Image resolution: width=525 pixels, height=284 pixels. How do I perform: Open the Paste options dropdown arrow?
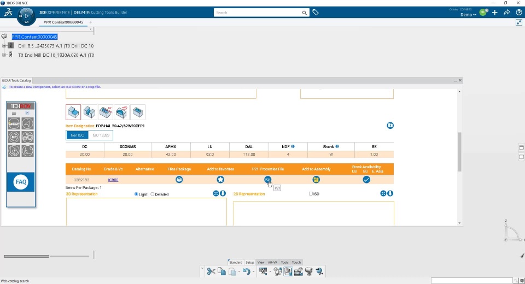click(x=239, y=271)
